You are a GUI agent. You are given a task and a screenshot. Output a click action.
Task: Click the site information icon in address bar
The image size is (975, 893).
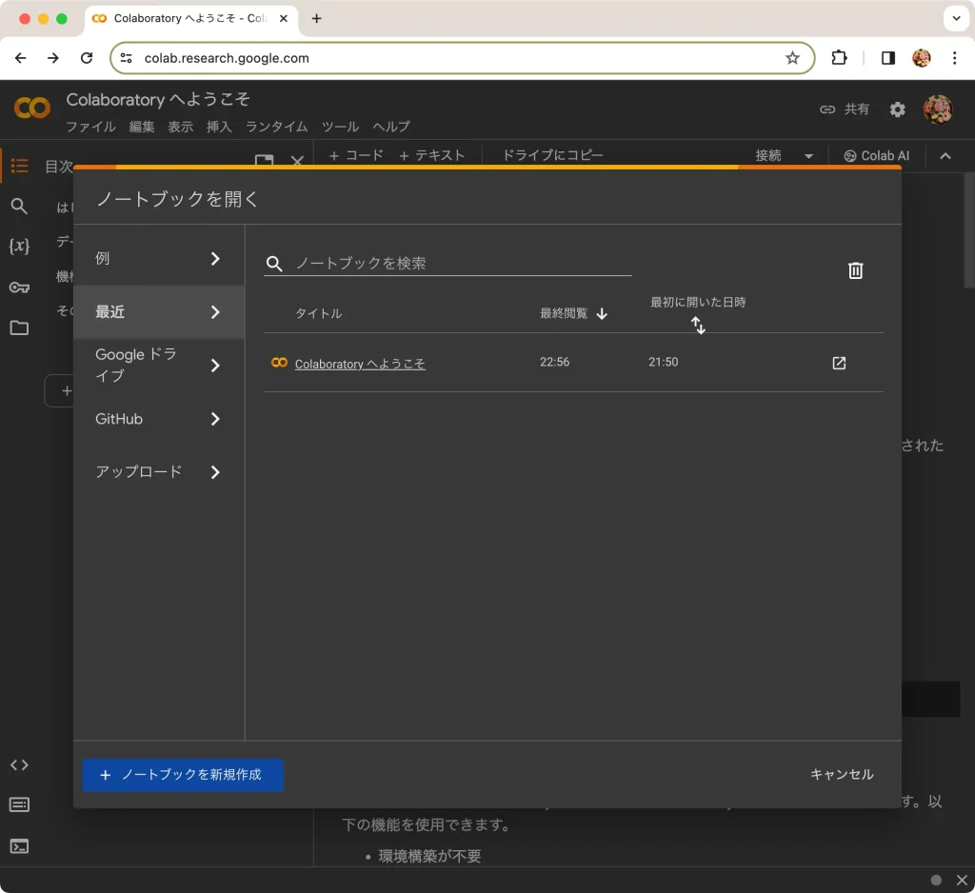click(127, 58)
